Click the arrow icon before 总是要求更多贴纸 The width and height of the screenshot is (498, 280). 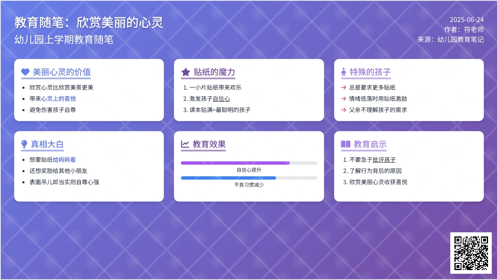[x=344, y=88]
